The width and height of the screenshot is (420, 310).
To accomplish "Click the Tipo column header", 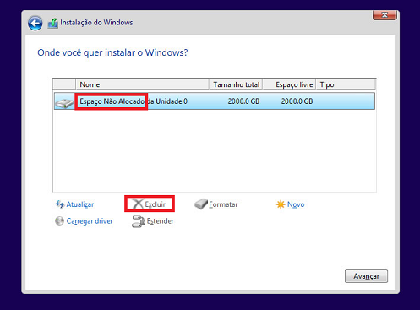I will tap(346, 84).
